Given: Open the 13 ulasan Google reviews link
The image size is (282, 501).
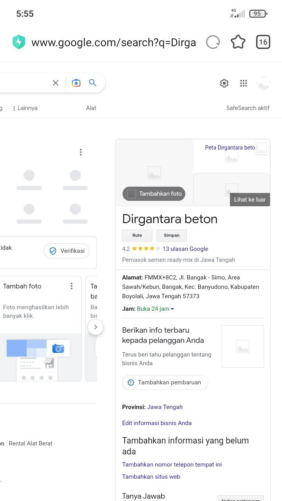Looking at the screenshot, I should tap(185, 249).
